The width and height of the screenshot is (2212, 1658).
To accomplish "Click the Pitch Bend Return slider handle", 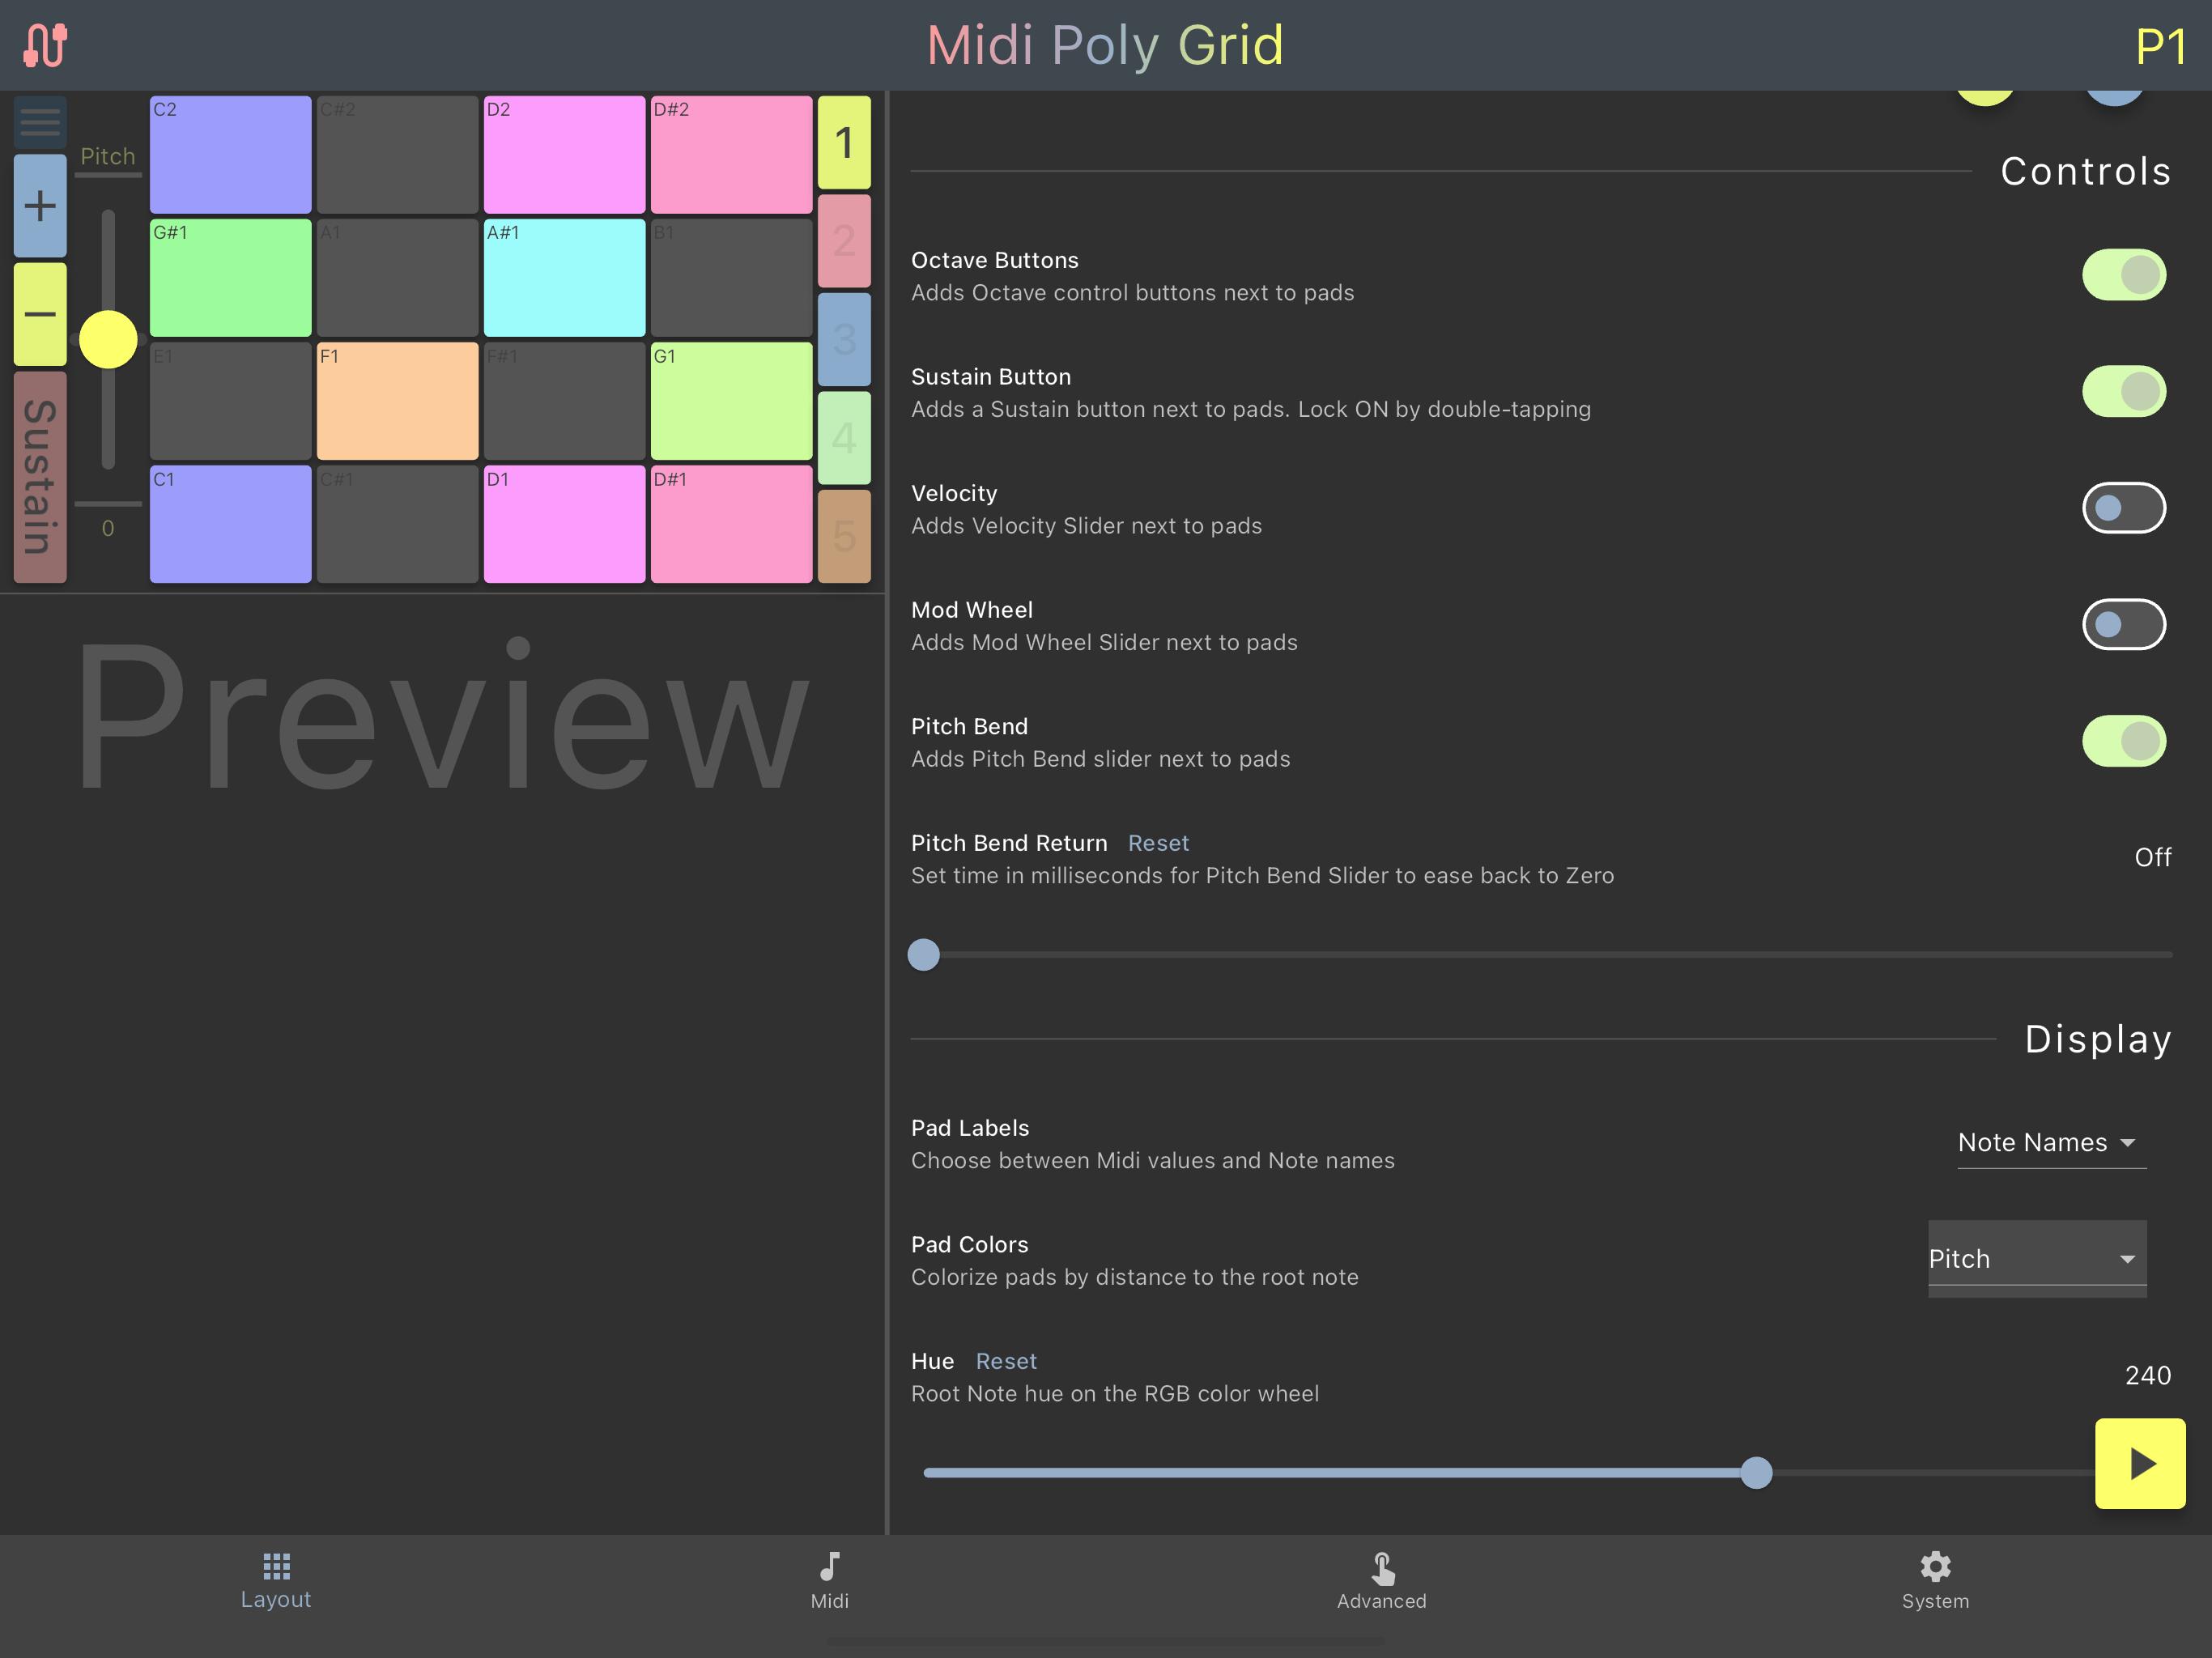I will coord(923,955).
